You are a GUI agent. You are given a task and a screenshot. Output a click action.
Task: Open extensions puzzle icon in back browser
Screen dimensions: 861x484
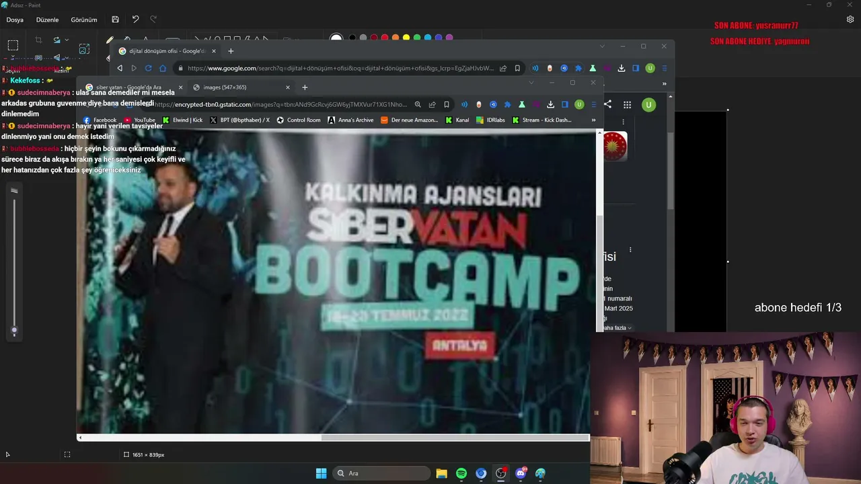578,68
